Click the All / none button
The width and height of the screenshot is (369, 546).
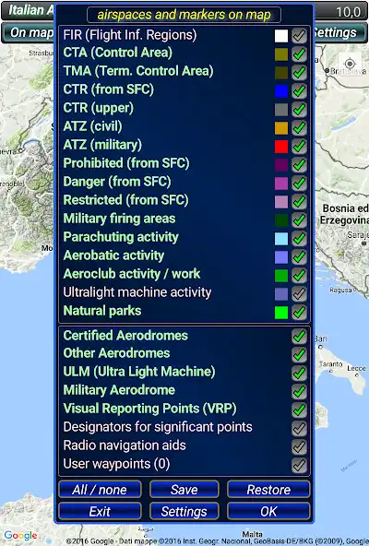pos(100,490)
